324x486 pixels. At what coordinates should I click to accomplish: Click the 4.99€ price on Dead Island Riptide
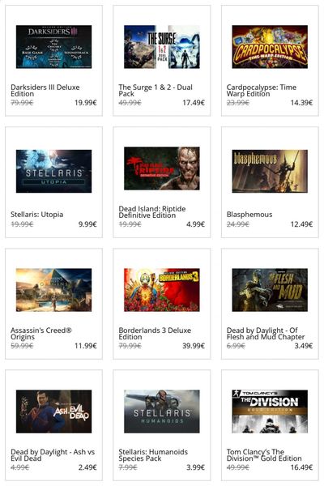coord(195,224)
